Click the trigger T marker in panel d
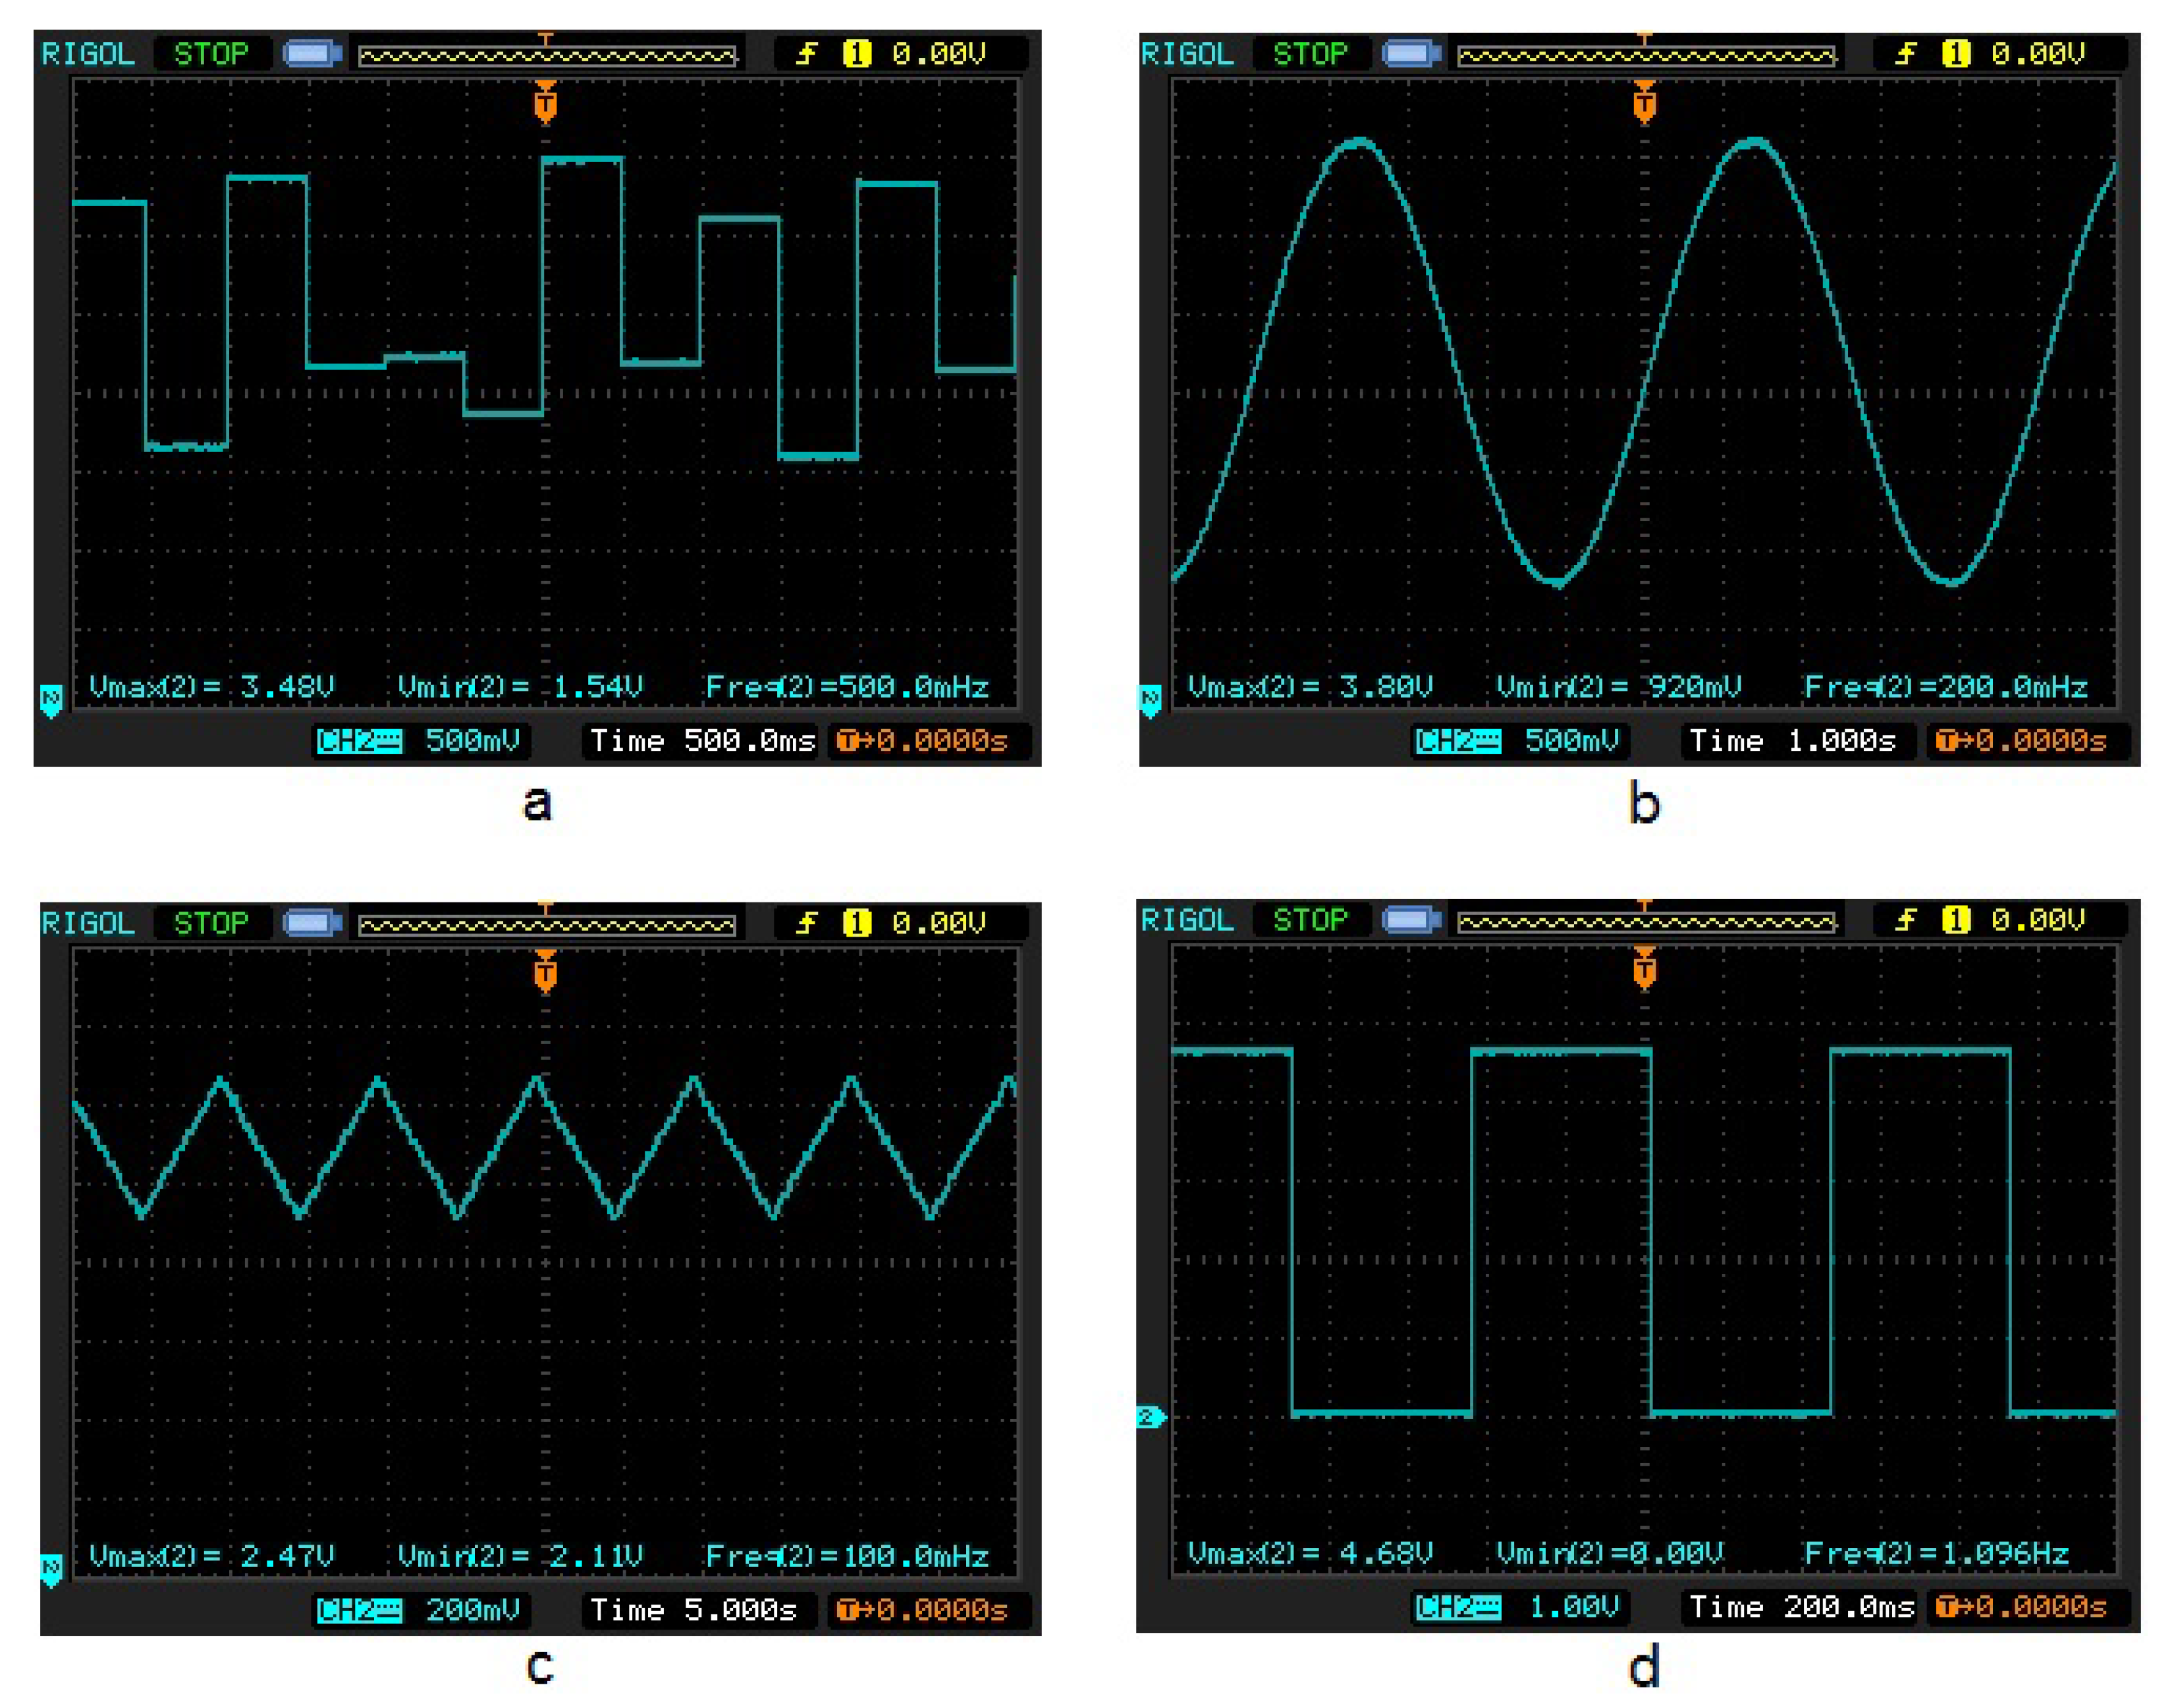 1644,968
